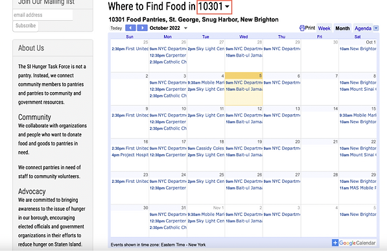The width and height of the screenshot is (387, 251).
Task: Open the 11am MAS Mobile event on Oct 29
Action: click(358, 188)
